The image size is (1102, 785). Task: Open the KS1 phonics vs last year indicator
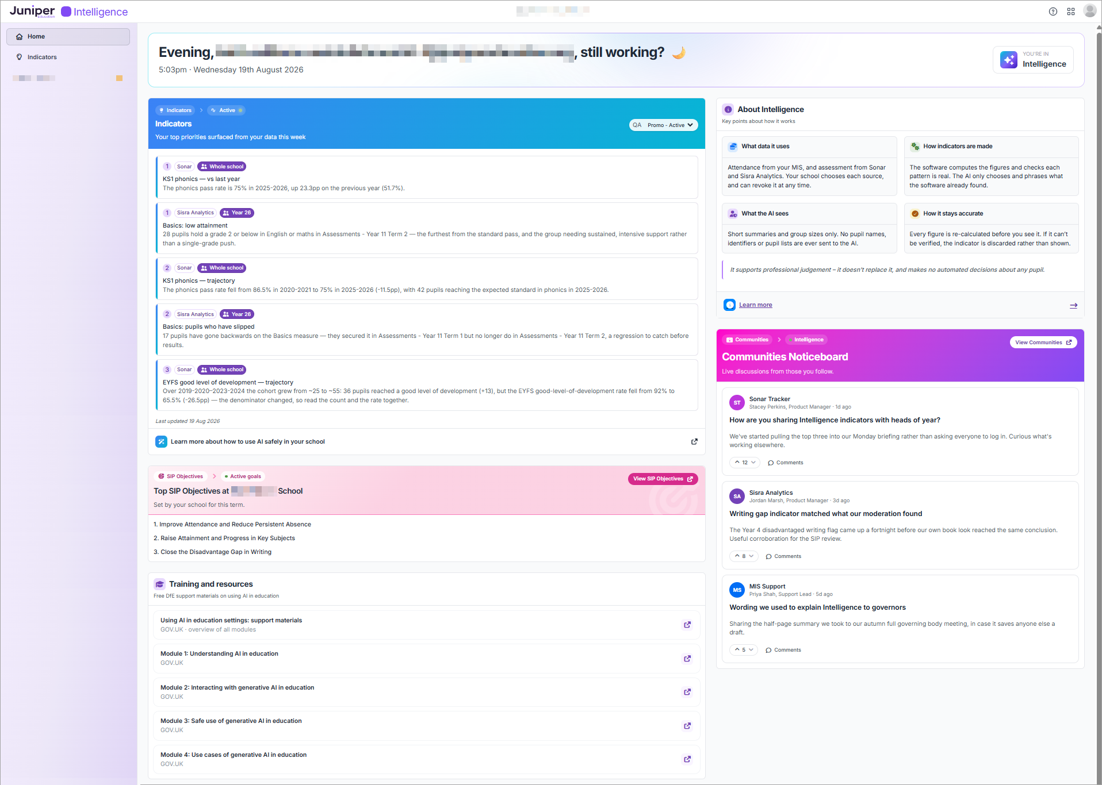coord(427,178)
